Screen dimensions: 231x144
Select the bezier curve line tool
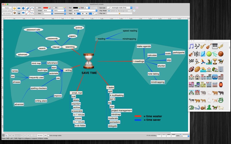[32, 13]
